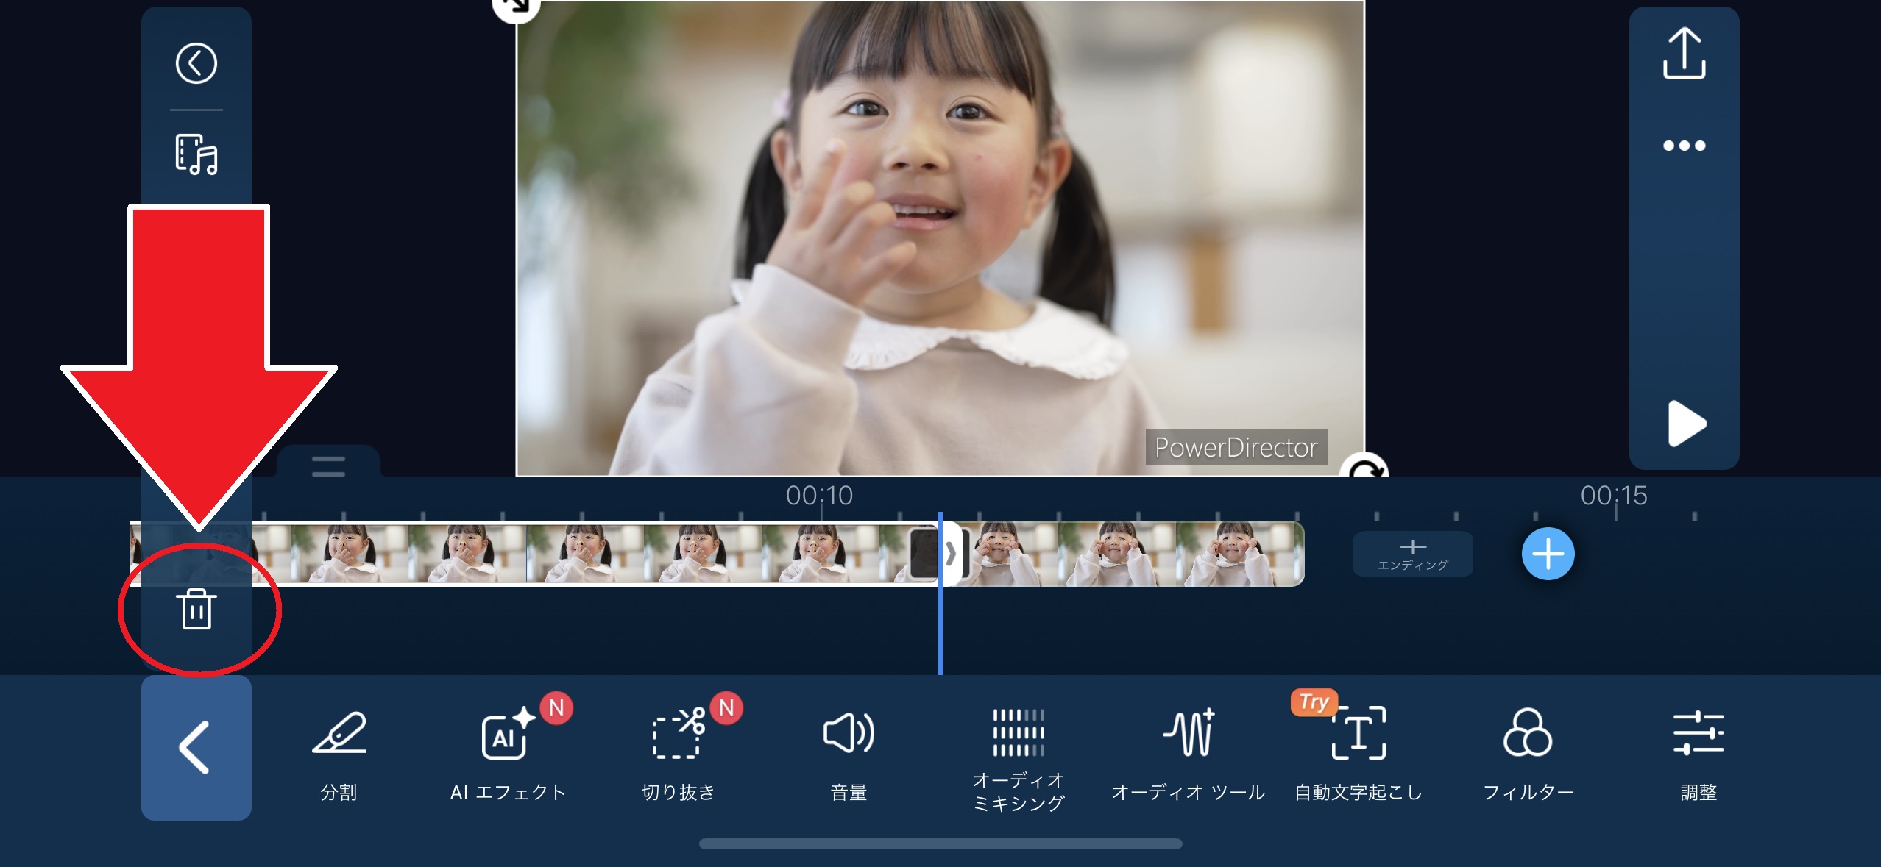Go back using the circled arrow

(x=196, y=63)
